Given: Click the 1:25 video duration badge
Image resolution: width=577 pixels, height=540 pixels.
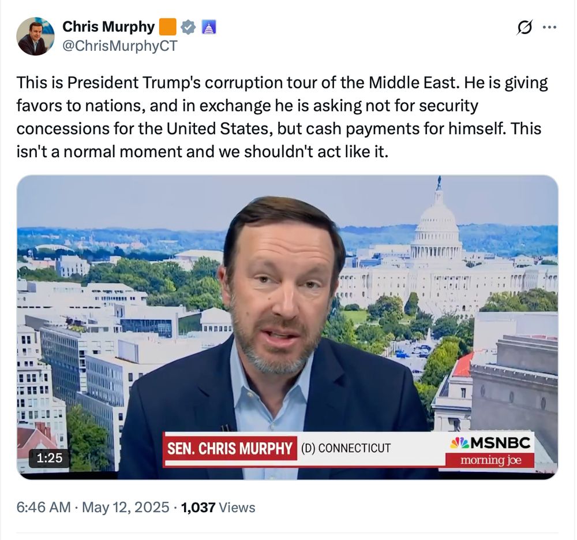Looking at the screenshot, I should (x=49, y=458).
